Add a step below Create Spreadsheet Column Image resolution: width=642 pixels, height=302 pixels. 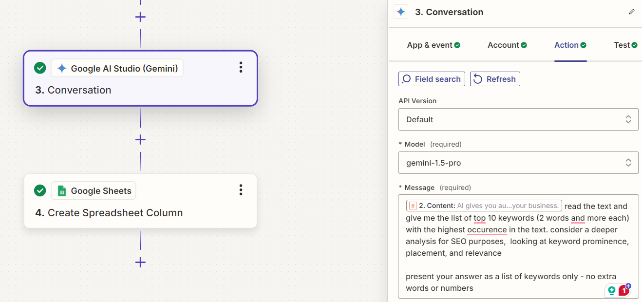pos(140,263)
